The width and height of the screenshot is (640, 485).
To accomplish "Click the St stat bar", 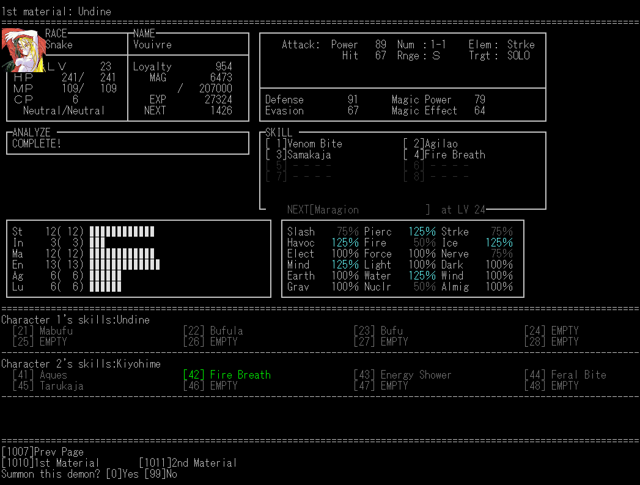I will click(122, 232).
